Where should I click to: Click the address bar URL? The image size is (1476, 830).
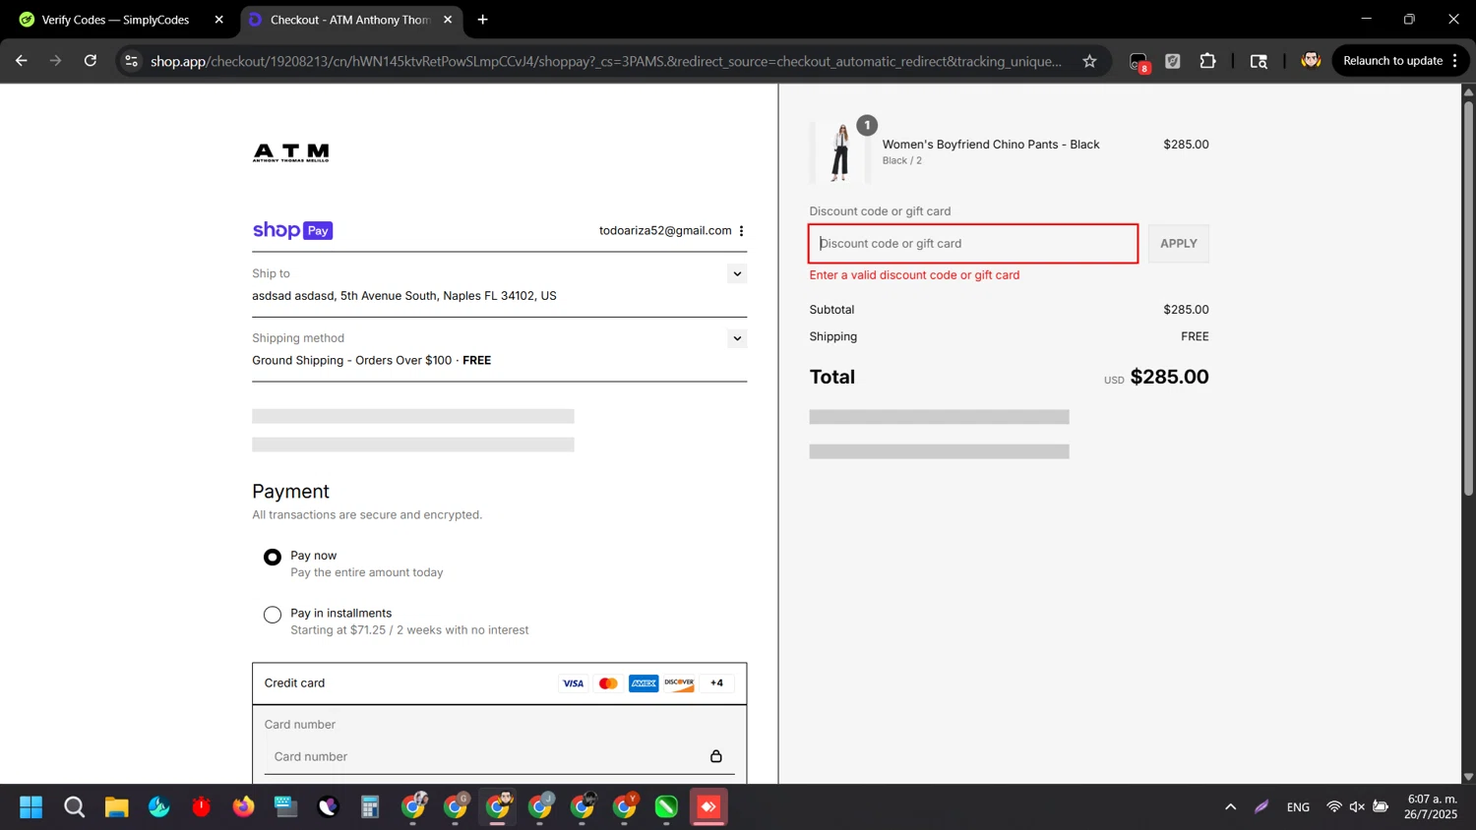tap(606, 61)
